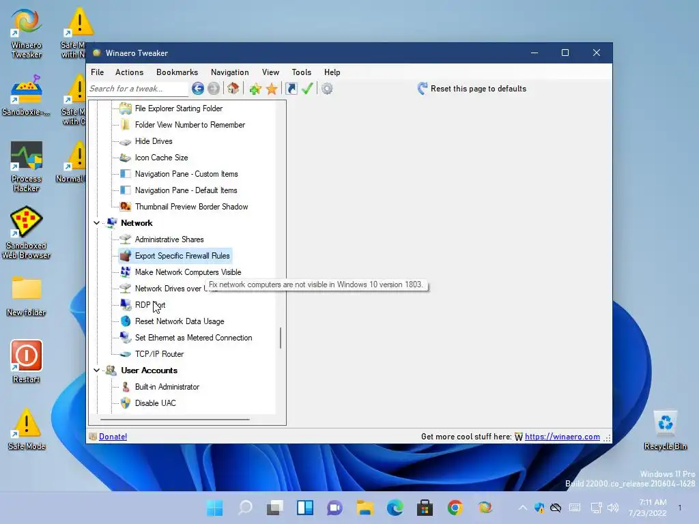The image size is (699, 524).
Task: Open bookmarks with the orange star icon
Action: point(272,89)
